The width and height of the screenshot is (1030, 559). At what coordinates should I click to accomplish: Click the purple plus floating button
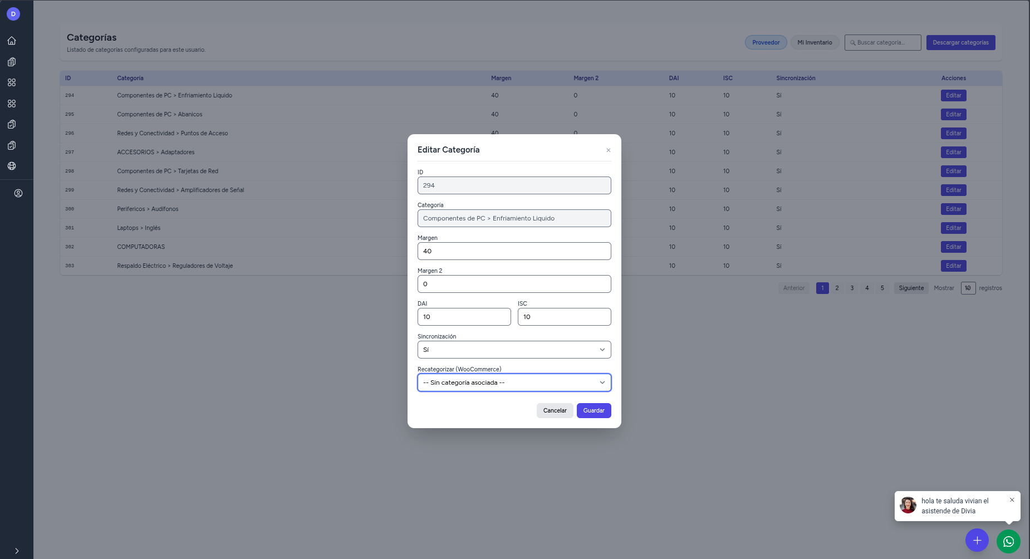[x=977, y=541]
